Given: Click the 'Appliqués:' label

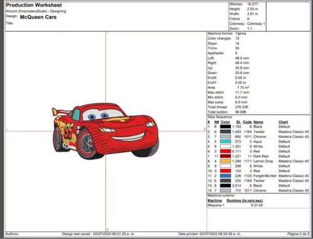Looking at the screenshot, I should (216, 53).
